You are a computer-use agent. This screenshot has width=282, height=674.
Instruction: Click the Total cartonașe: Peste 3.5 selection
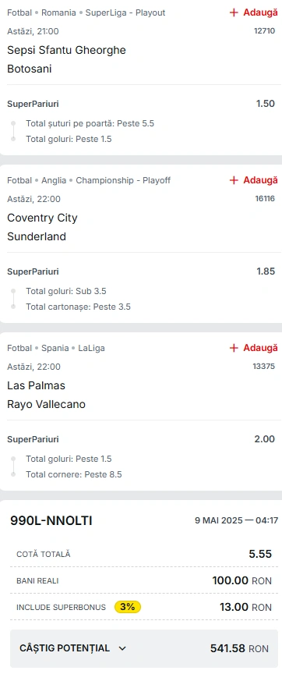tap(78, 307)
